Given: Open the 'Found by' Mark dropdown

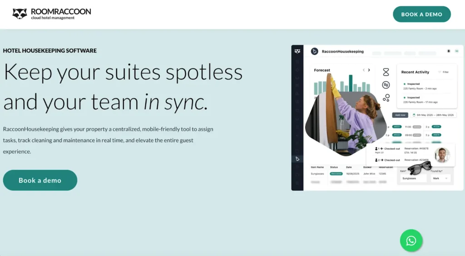Looking at the screenshot, I should click(440, 178).
